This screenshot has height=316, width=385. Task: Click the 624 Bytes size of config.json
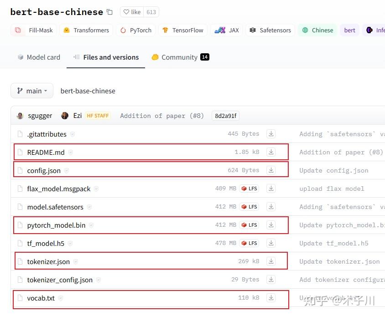[243, 170]
